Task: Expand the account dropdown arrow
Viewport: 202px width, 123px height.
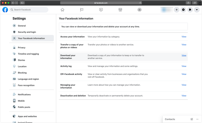Action: (197, 10)
